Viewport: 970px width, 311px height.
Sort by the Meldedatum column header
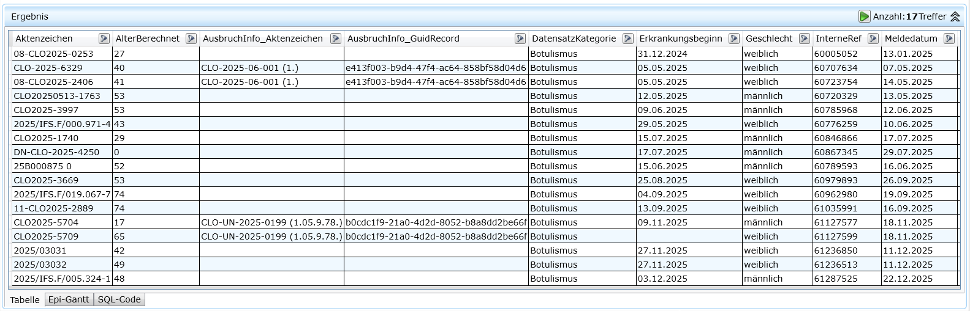911,38
